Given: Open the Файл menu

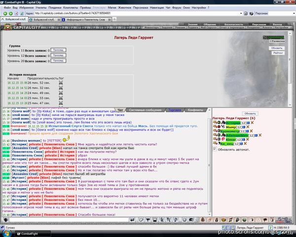Looking at the screenshot, I should (x=7, y=8).
